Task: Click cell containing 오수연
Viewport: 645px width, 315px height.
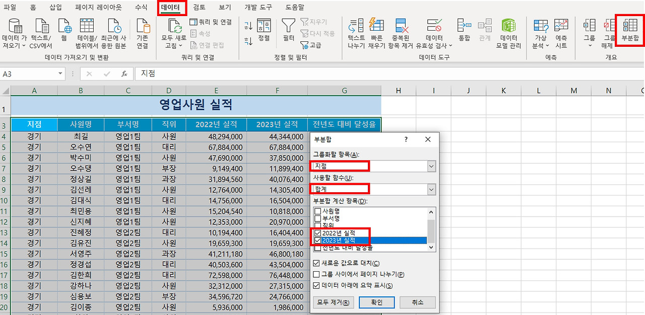Action: 81,147
